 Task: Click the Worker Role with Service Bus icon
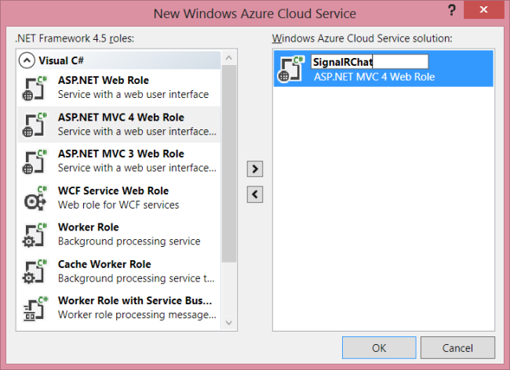[x=35, y=308]
